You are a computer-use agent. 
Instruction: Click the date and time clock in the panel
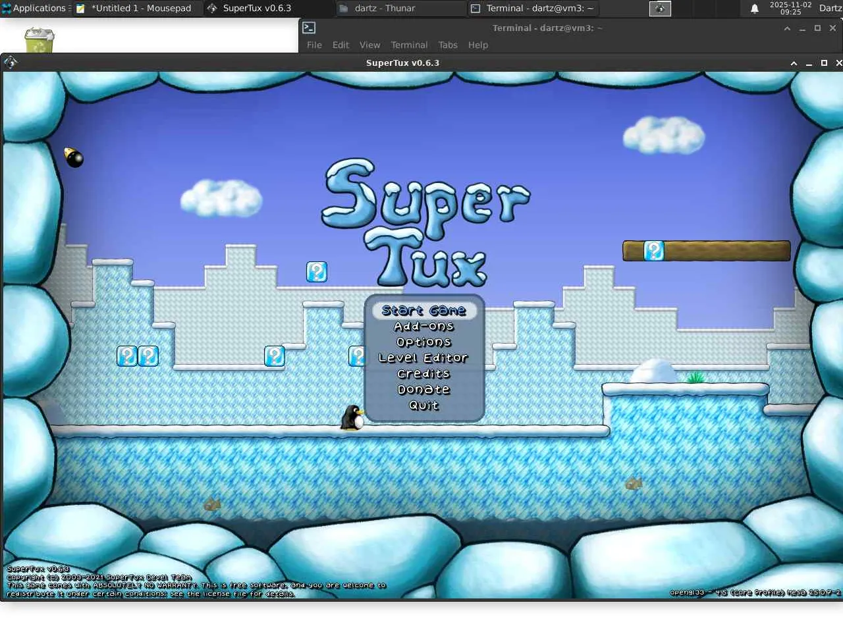(790, 8)
